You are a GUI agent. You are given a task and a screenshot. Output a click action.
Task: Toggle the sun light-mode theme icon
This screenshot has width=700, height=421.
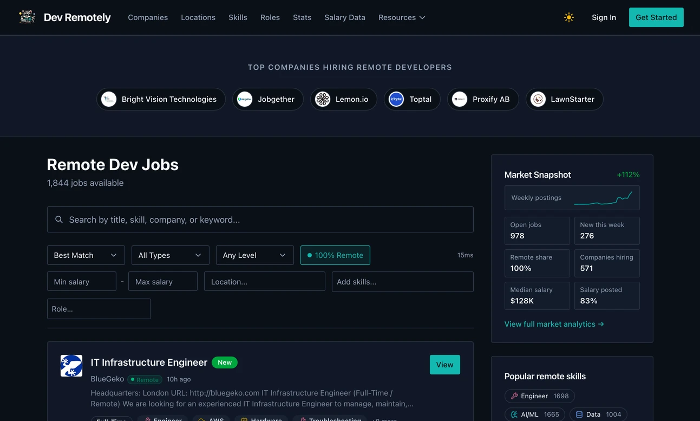click(x=568, y=17)
